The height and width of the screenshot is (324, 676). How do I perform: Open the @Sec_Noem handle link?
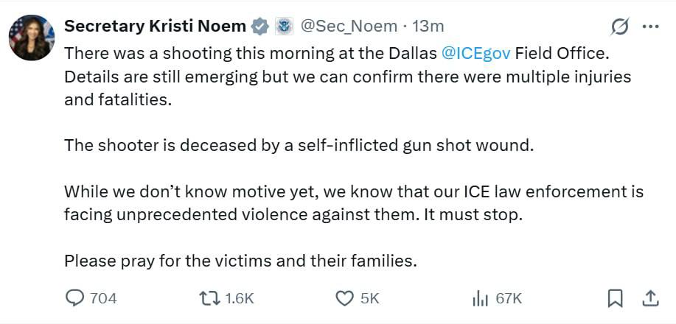tap(349, 27)
